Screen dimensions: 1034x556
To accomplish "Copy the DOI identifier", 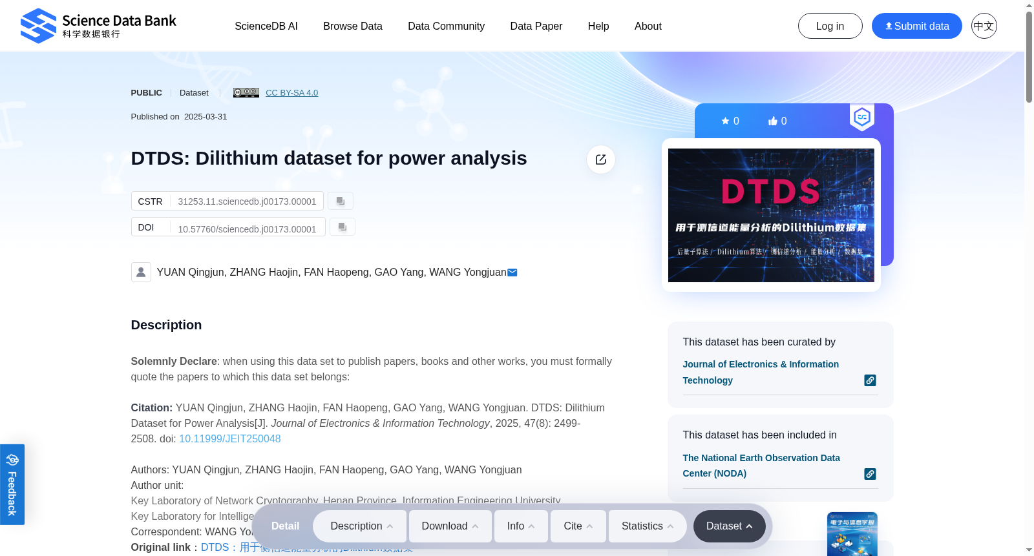I will (343, 227).
